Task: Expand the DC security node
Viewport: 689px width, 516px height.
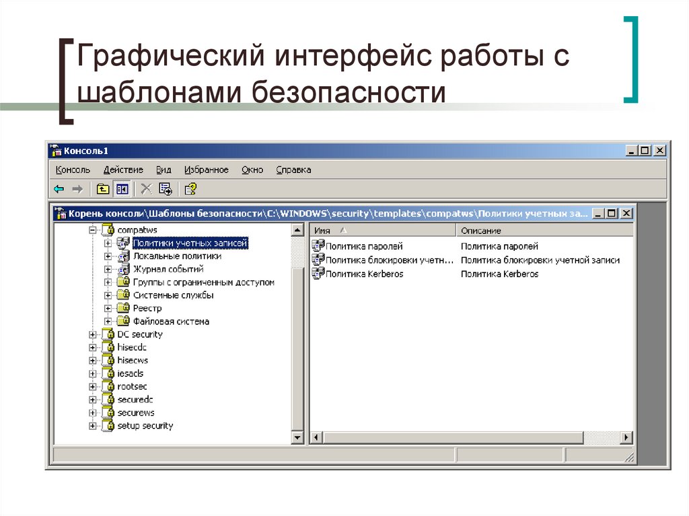Action: point(93,334)
